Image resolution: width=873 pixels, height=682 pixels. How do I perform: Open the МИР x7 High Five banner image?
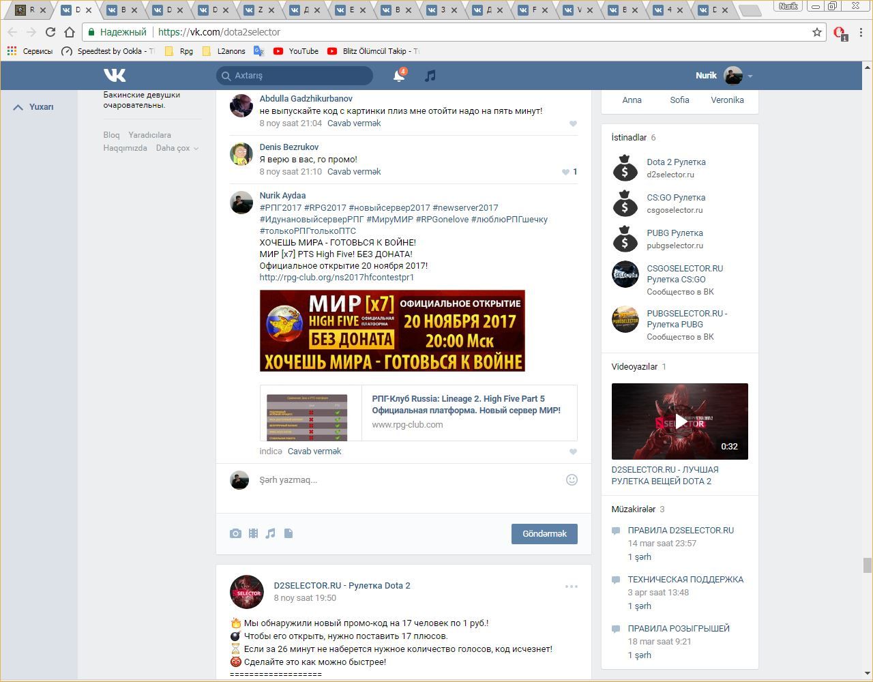point(392,331)
